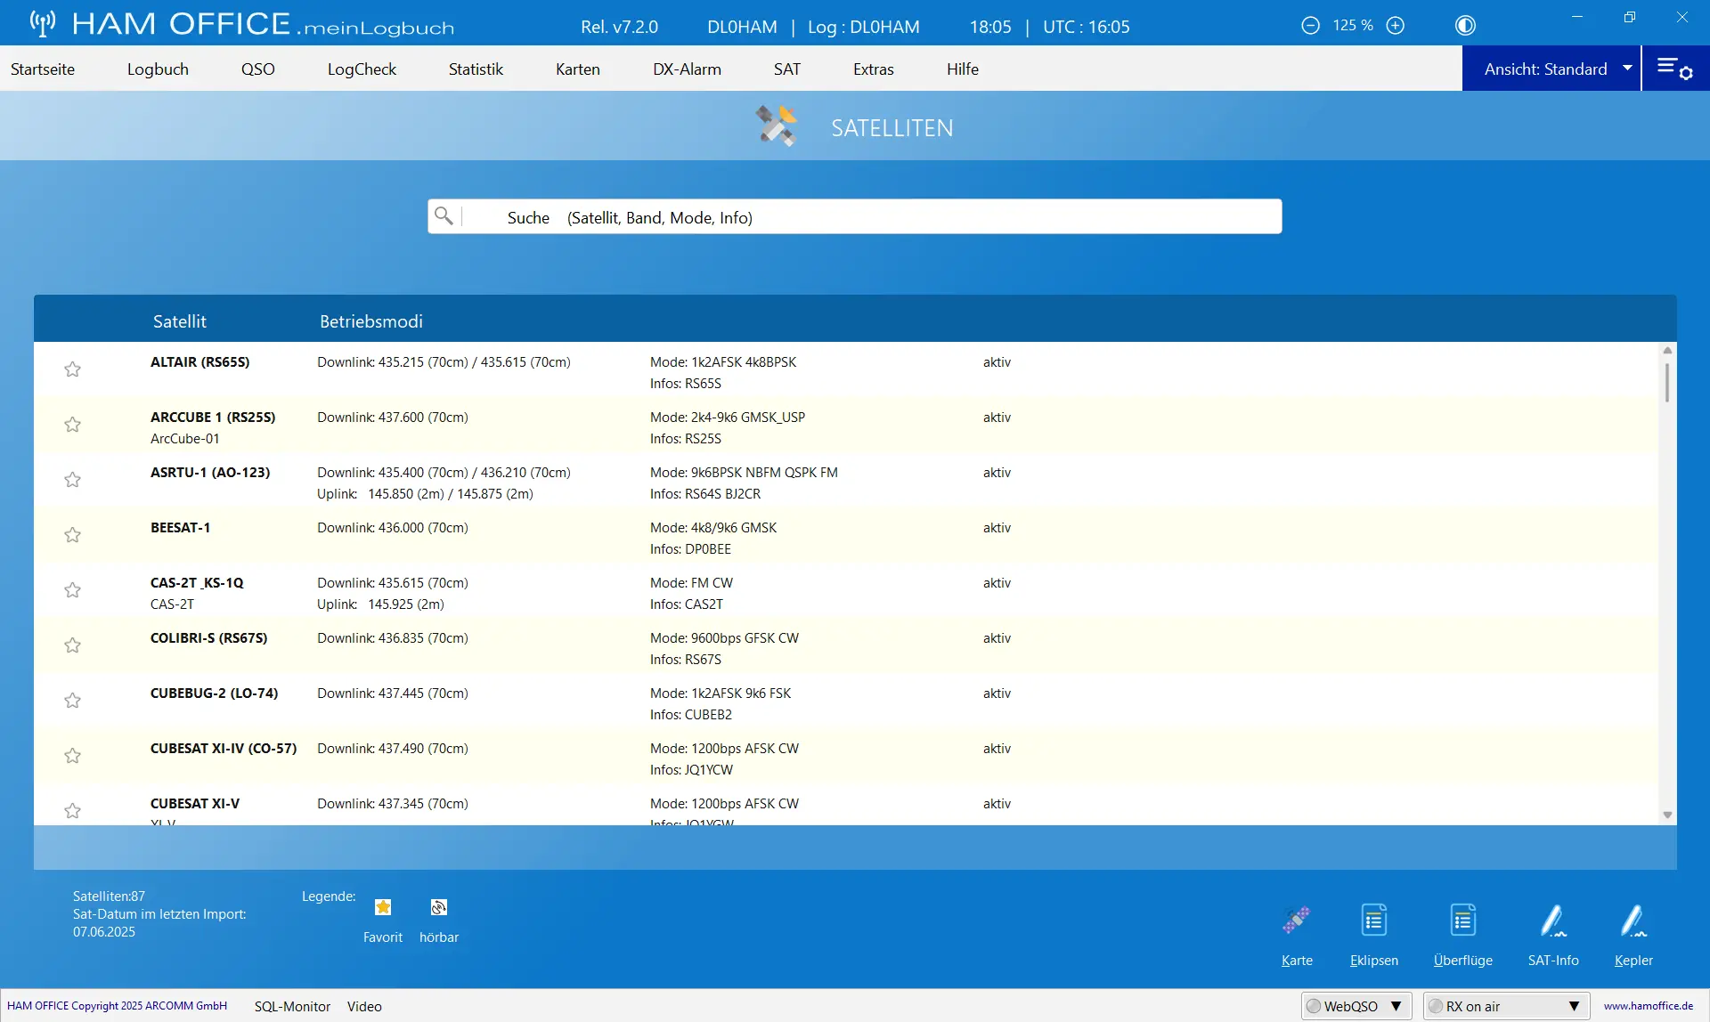Open the www.hamoffice.de link
Screen dimensions: 1710x1022
click(1649, 1006)
